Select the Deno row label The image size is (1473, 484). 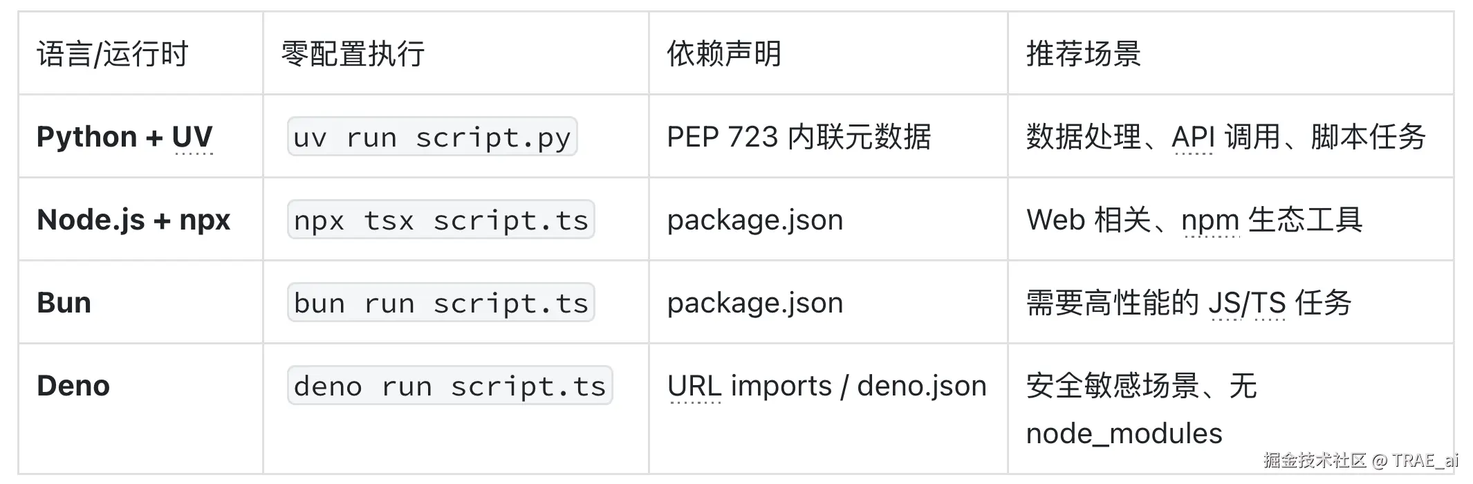coord(73,386)
